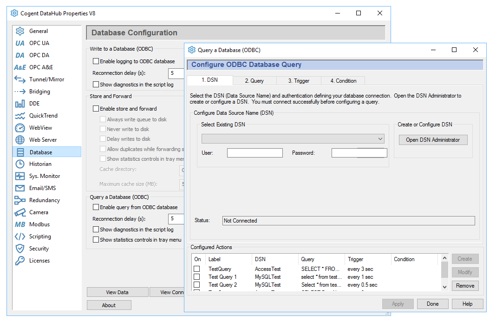
Task: Open the Camera icon in sidebar
Action: coord(20,212)
